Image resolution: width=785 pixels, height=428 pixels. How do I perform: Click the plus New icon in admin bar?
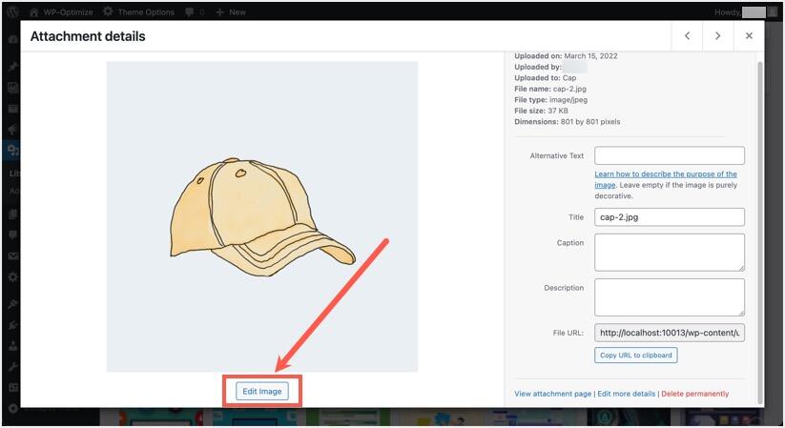coord(220,11)
